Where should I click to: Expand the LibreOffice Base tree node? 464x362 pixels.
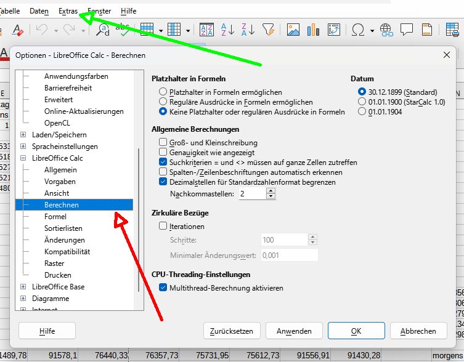[x=23, y=287]
